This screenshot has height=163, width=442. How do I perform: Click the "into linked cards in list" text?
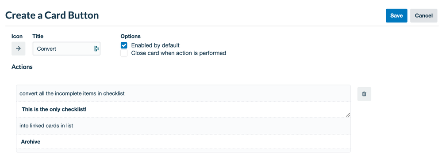pos(46,126)
